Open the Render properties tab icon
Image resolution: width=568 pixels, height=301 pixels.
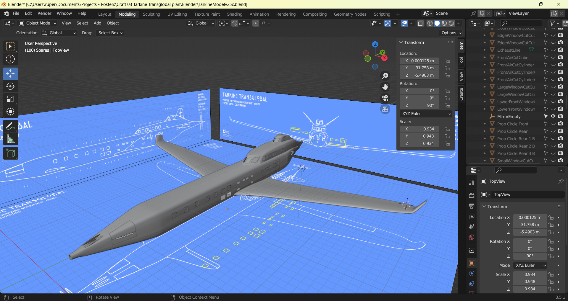(x=472, y=195)
